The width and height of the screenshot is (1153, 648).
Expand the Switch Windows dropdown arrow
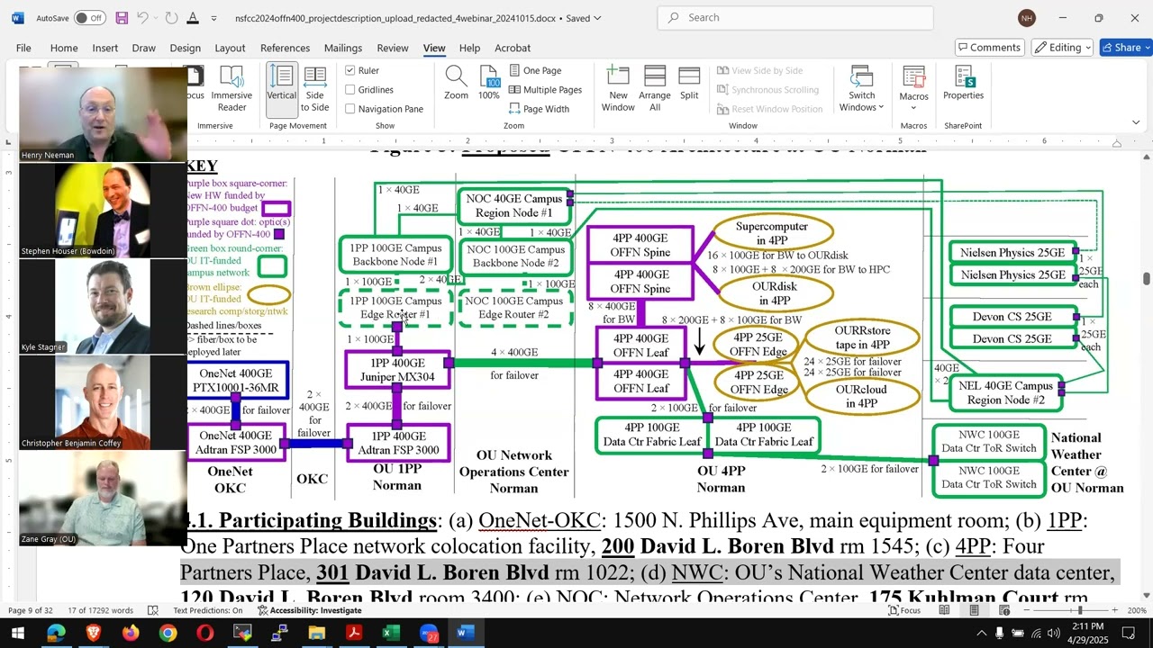click(881, 107)
